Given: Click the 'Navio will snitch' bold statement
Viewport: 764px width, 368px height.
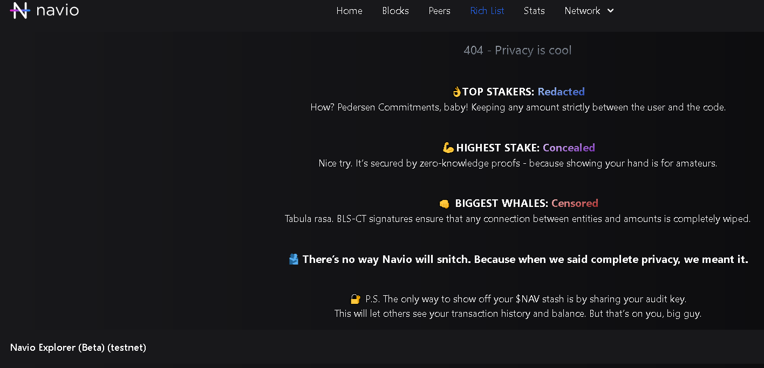Looking at the screenshot, I should [x=526, y=259].
